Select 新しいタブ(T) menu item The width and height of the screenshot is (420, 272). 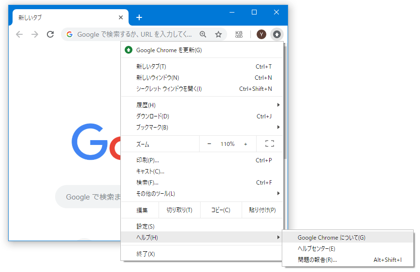pyautogui.click(x=202, y=66)
